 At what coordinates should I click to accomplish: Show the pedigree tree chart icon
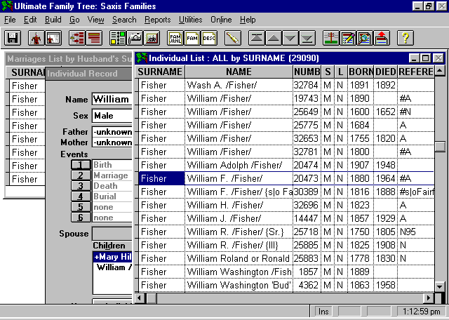[77, 38]
